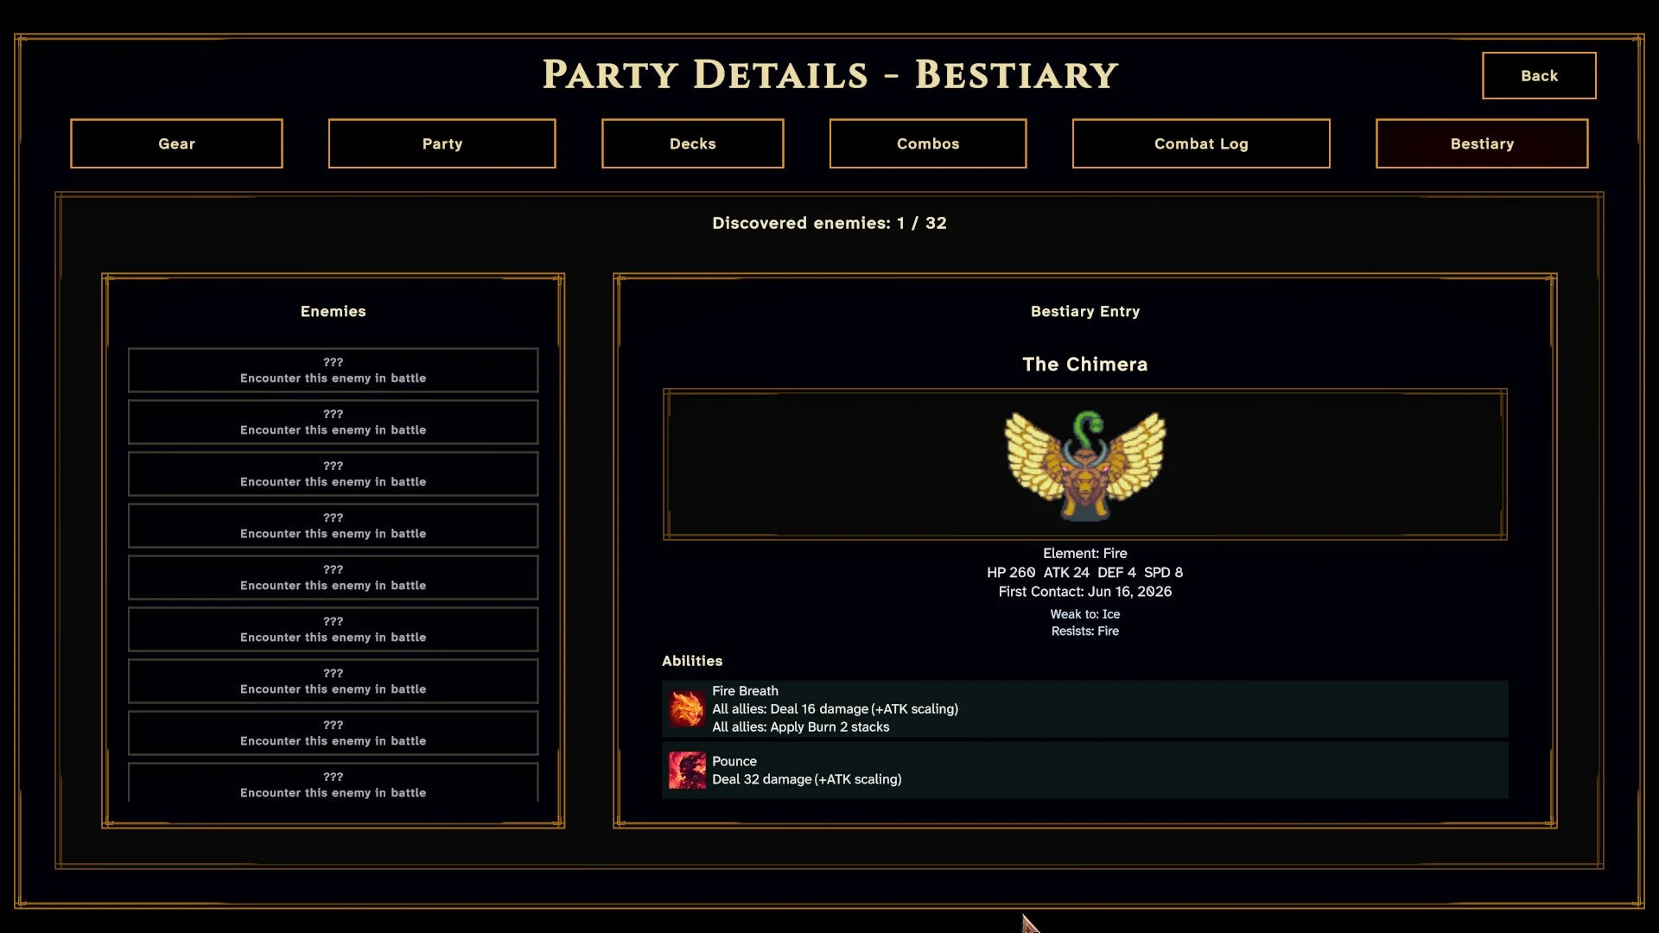Open the Decks tab
1659x933 pixels.
click(x=692, y=143)
